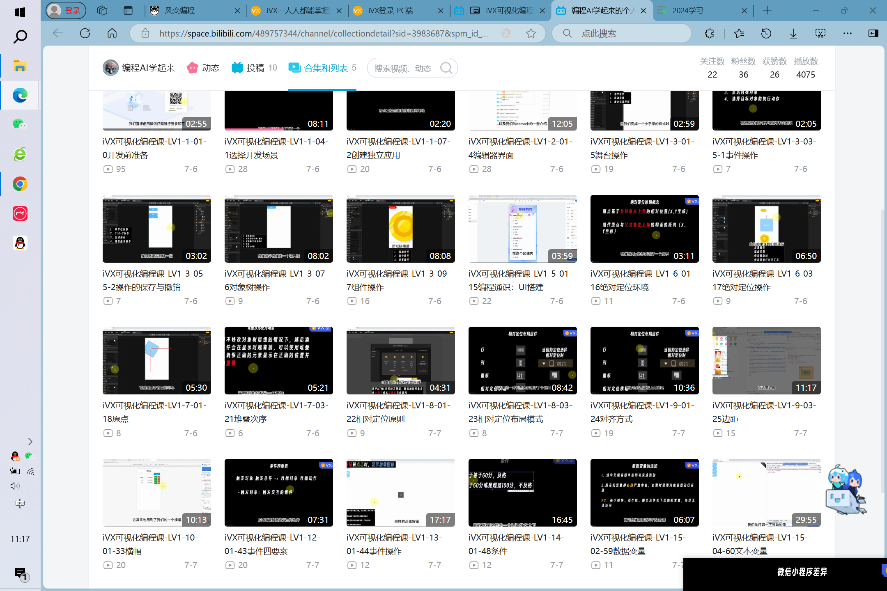Go to browser home page
Screen dimensions: 887x591
[x=112, y=33]
